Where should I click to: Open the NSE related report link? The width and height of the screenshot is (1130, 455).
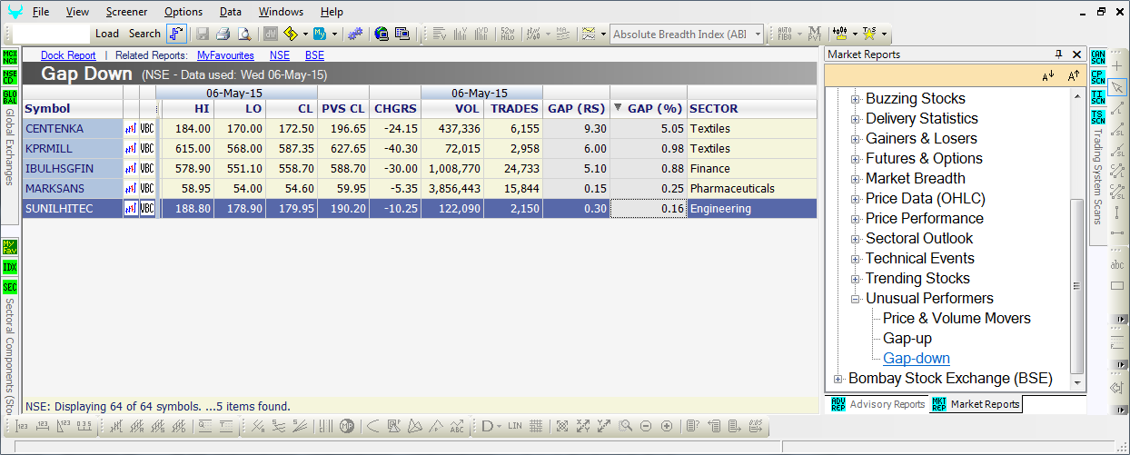[280, 55]
